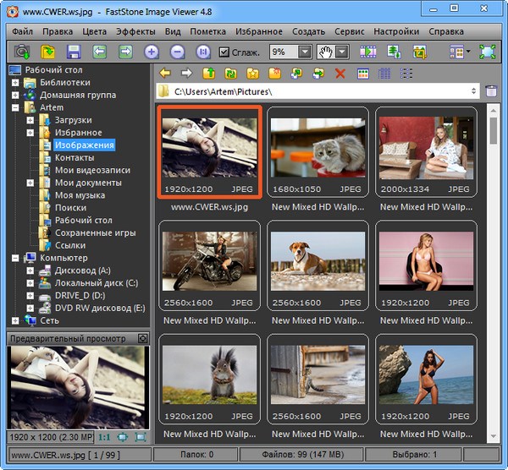Click the Save (floppy disk) toolbar icon

73,52
